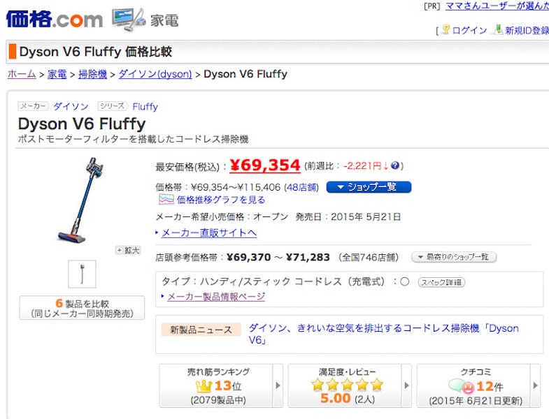Click the crown sales ranking icon

coord(204,386)
